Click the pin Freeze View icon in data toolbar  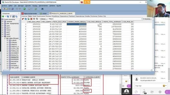[x=23, y=19]
